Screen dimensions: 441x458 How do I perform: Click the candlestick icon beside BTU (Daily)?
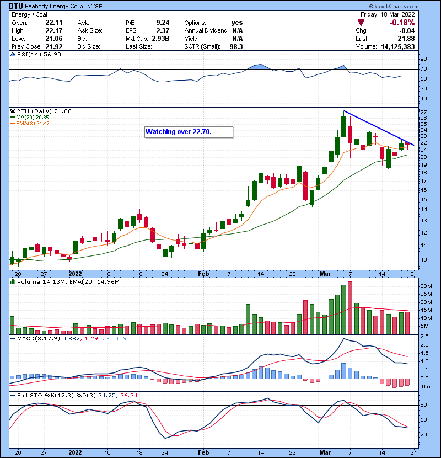[13, 111]
